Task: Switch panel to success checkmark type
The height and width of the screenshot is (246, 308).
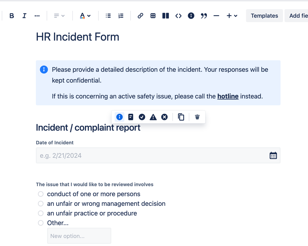Action: [x=142, y=117]
